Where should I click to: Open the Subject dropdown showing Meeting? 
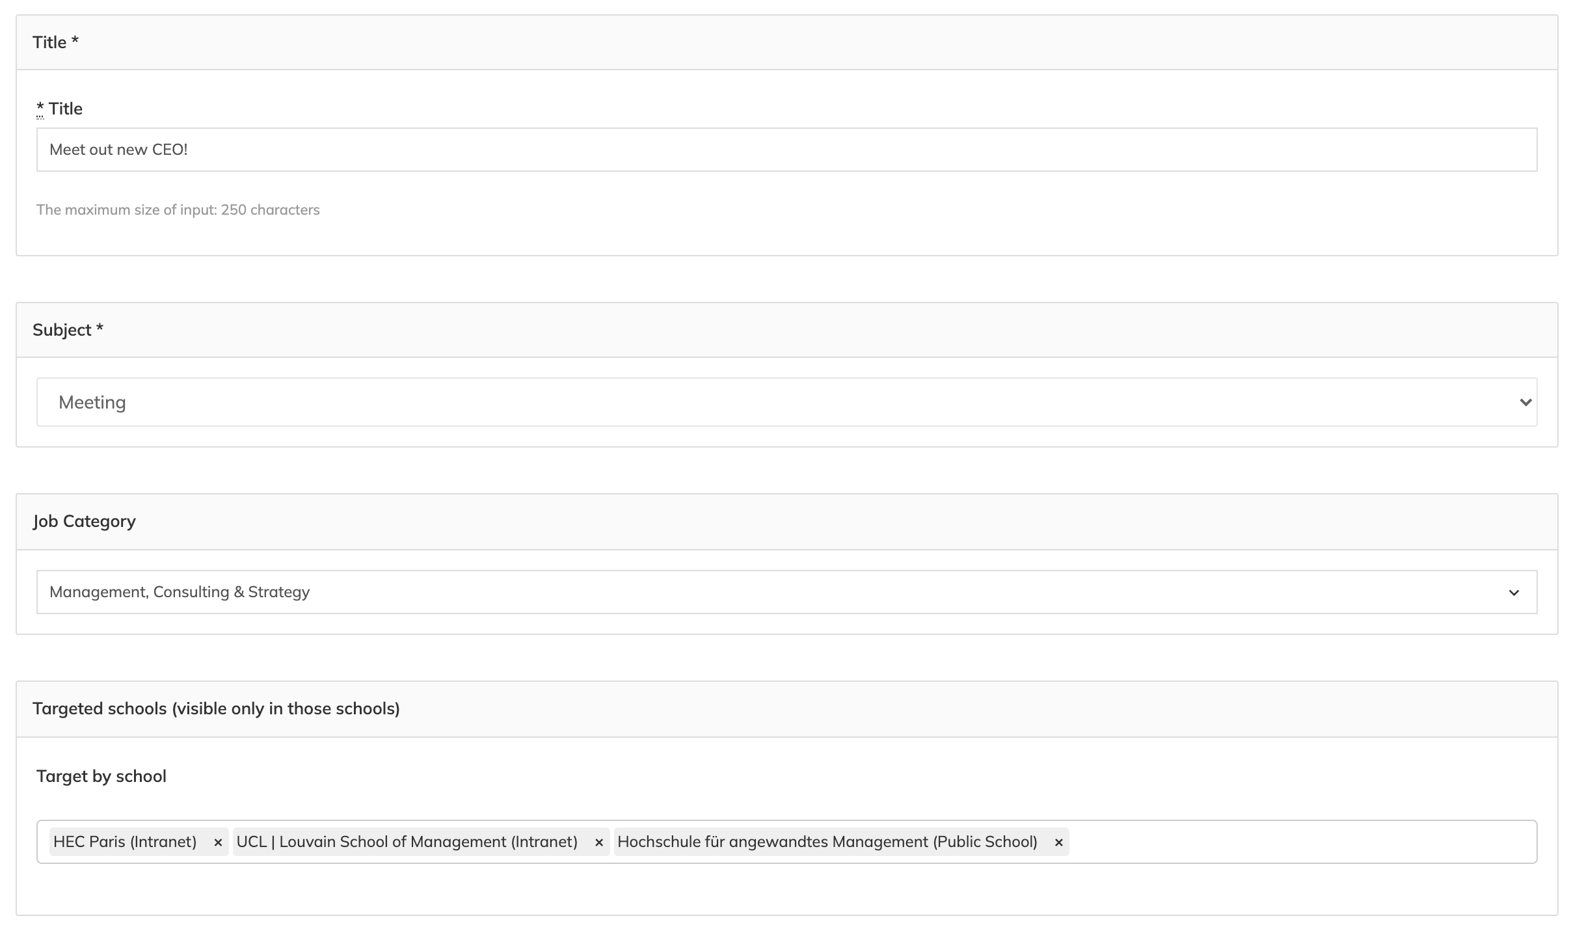point(781,402)
